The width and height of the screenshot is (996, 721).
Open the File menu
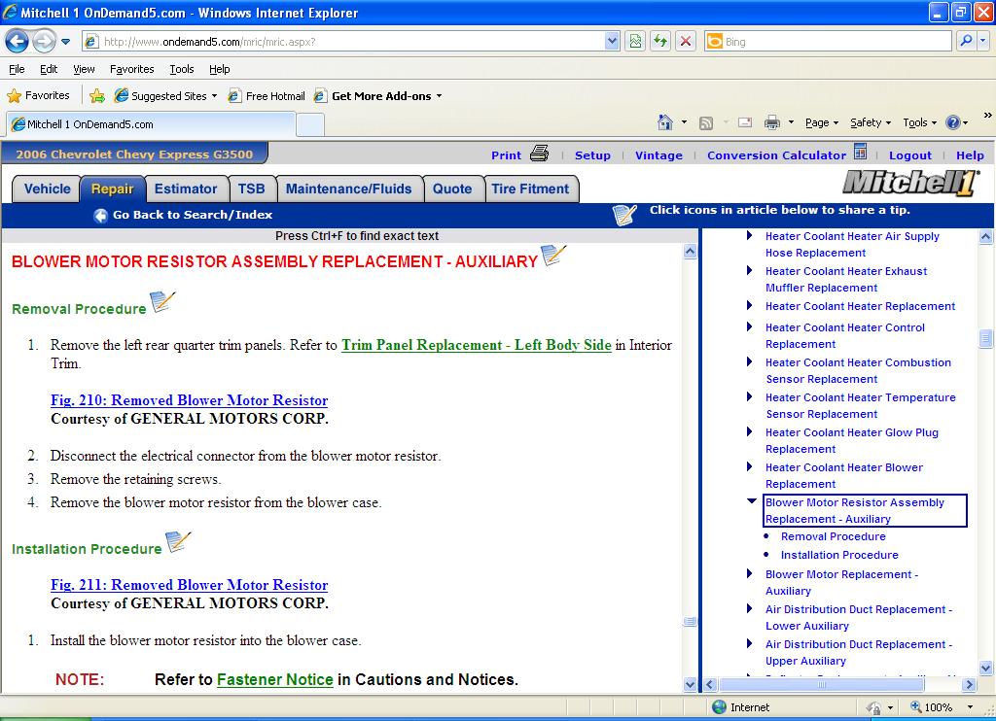point(18,69)
